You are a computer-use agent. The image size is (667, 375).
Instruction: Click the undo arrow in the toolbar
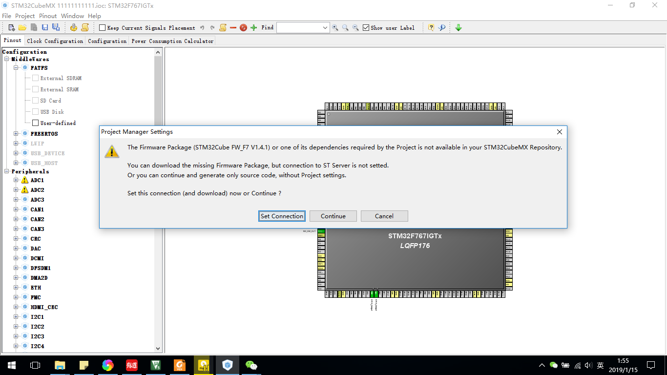(x=202, y=28)
